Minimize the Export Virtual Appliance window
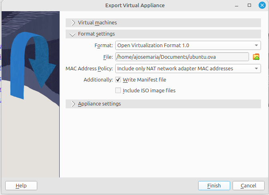 point(237,5)
